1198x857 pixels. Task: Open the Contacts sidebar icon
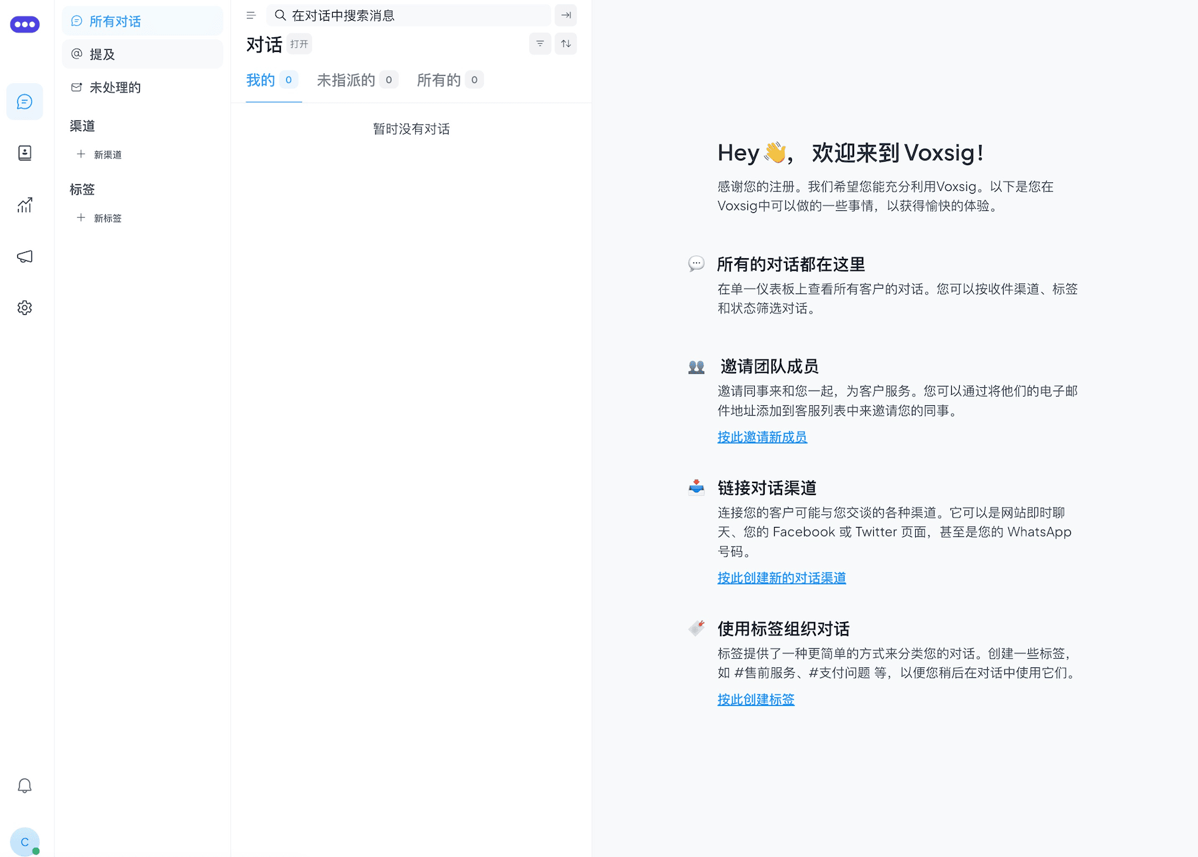click(25, 153)
